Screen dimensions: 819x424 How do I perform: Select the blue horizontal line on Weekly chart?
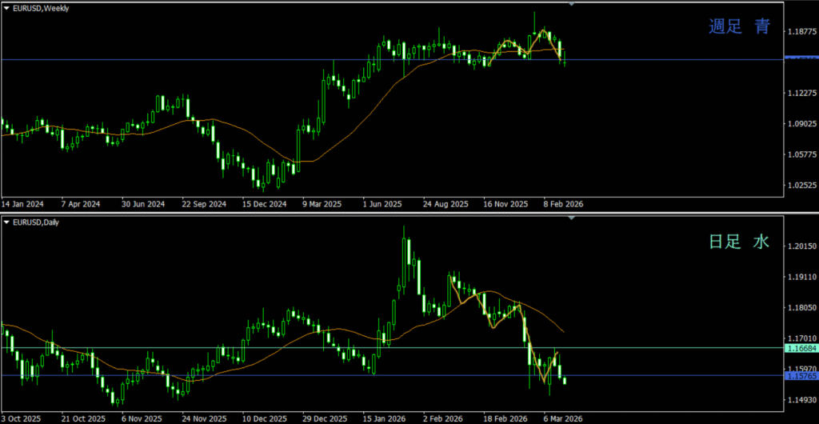(x=240, y=59)
